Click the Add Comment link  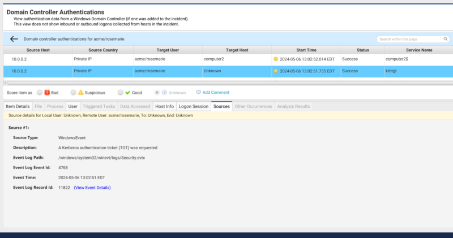[216, 92]
